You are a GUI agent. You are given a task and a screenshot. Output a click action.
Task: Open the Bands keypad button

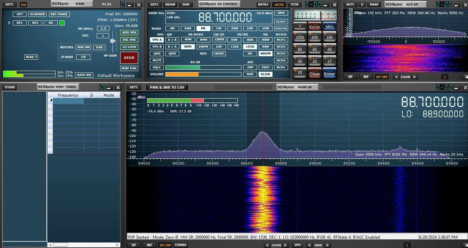click(x=315, y=26)
